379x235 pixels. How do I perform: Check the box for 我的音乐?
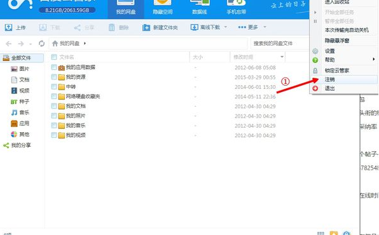point(54,125)
